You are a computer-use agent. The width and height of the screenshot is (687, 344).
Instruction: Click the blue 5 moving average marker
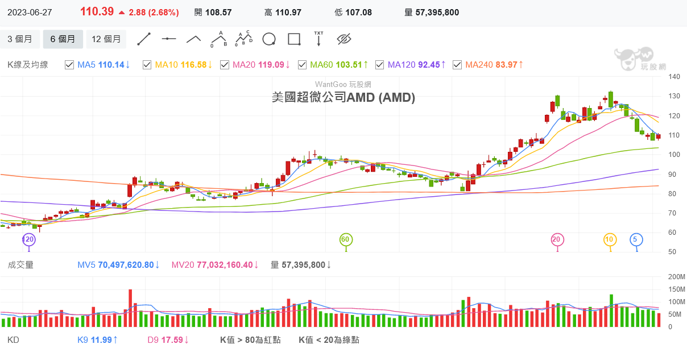coord(635,239)
